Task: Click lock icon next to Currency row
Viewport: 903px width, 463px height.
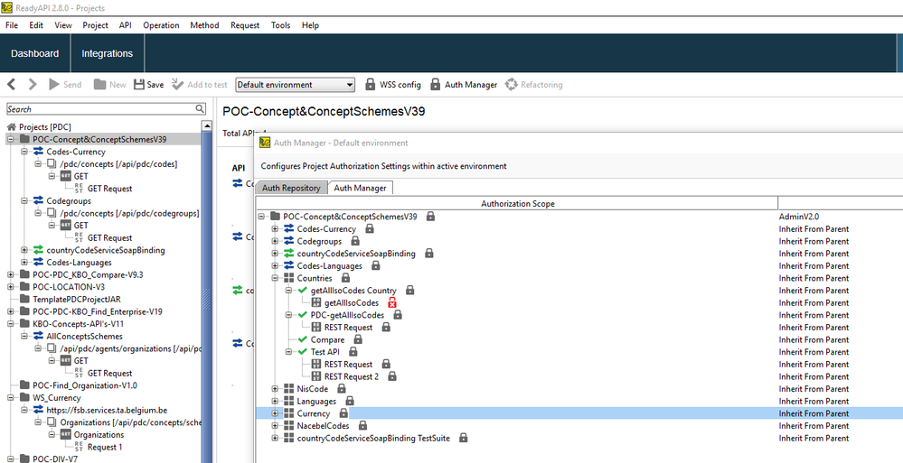Action: pyautogui.click(x=343, y=413)
